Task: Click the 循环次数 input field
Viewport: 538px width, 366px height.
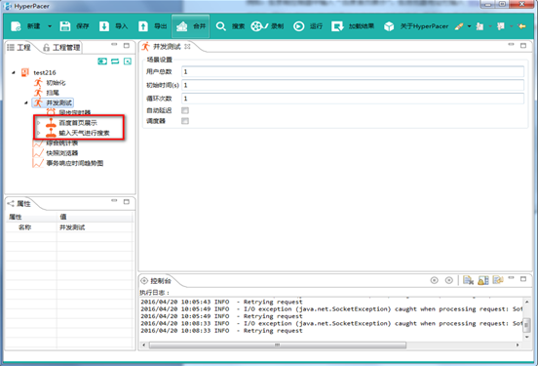Action: point(353,99)
